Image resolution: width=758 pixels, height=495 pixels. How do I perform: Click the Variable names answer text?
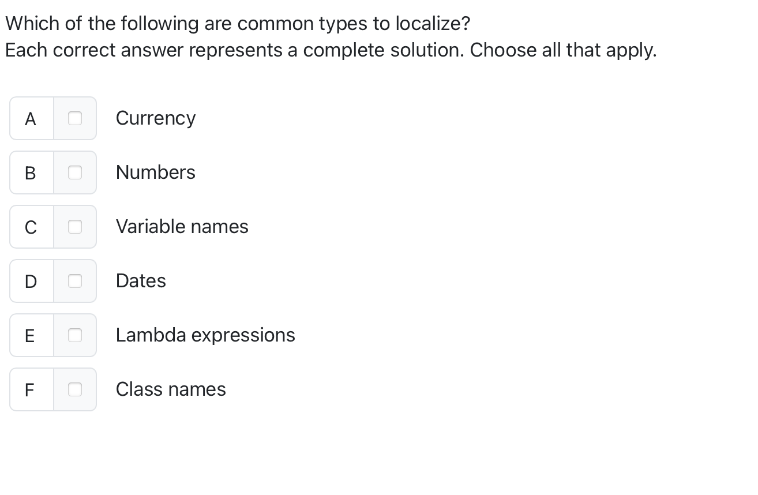point(182,227)
